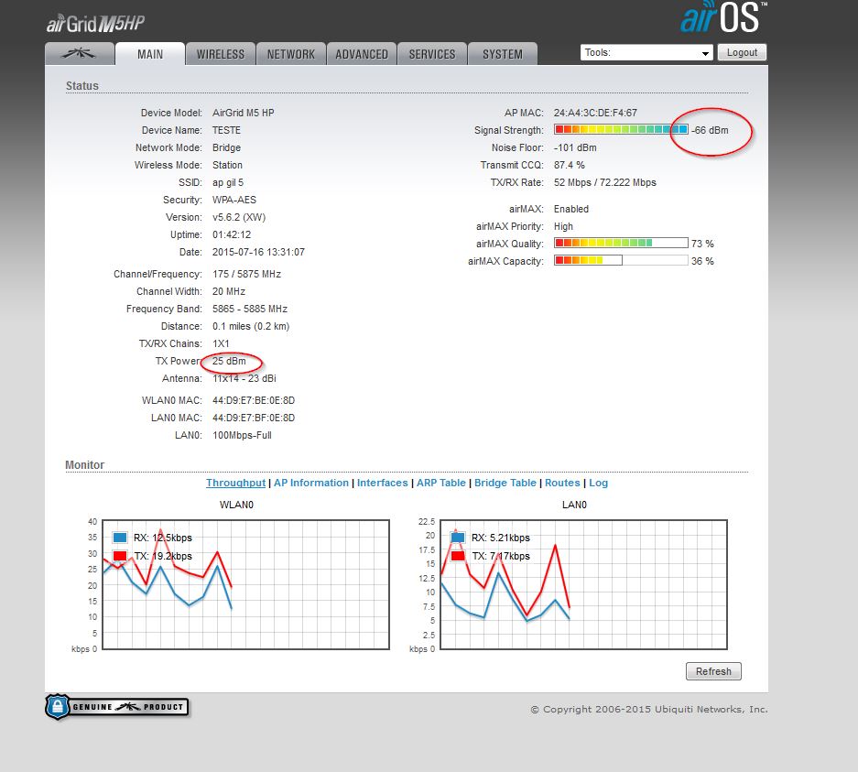Select the LAN0 speed 100Mbps-Full
The width and height of the screenshot is (858, 772).
click(242, 436)
